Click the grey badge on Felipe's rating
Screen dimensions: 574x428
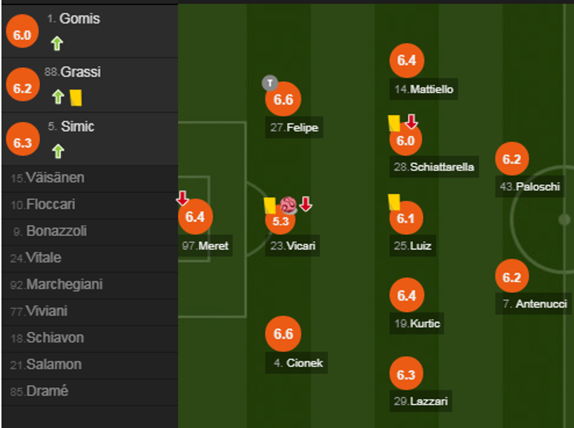click(x=269, y=83)
